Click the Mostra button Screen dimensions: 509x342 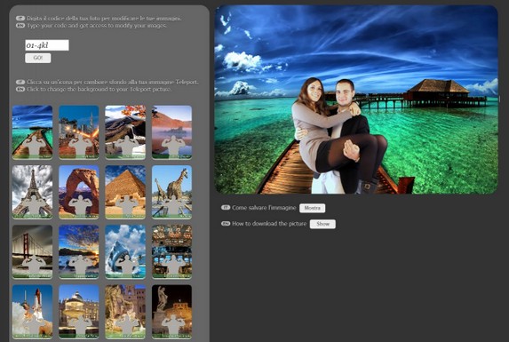(313, 208)
